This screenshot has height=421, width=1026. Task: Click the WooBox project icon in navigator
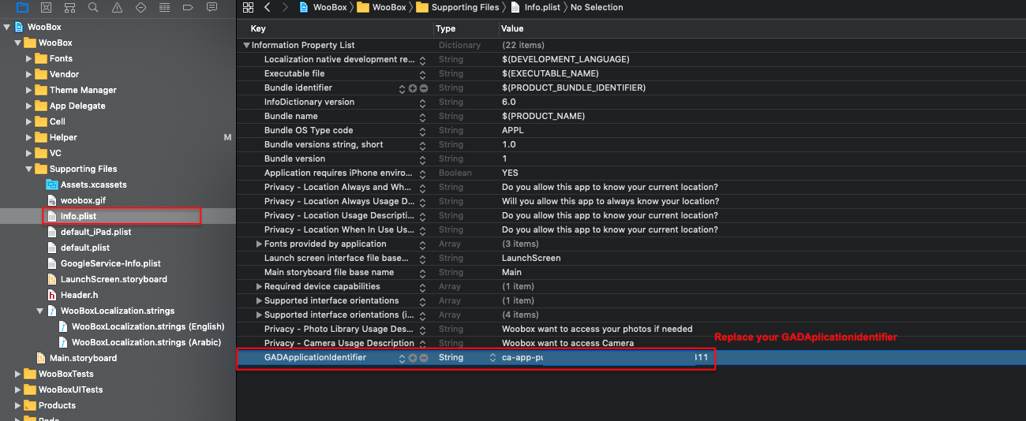click(x=19, y=27)
